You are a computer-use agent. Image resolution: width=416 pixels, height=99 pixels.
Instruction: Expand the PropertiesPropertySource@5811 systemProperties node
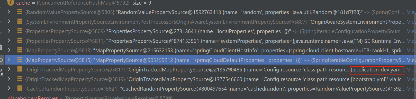(x=9, y=41)
